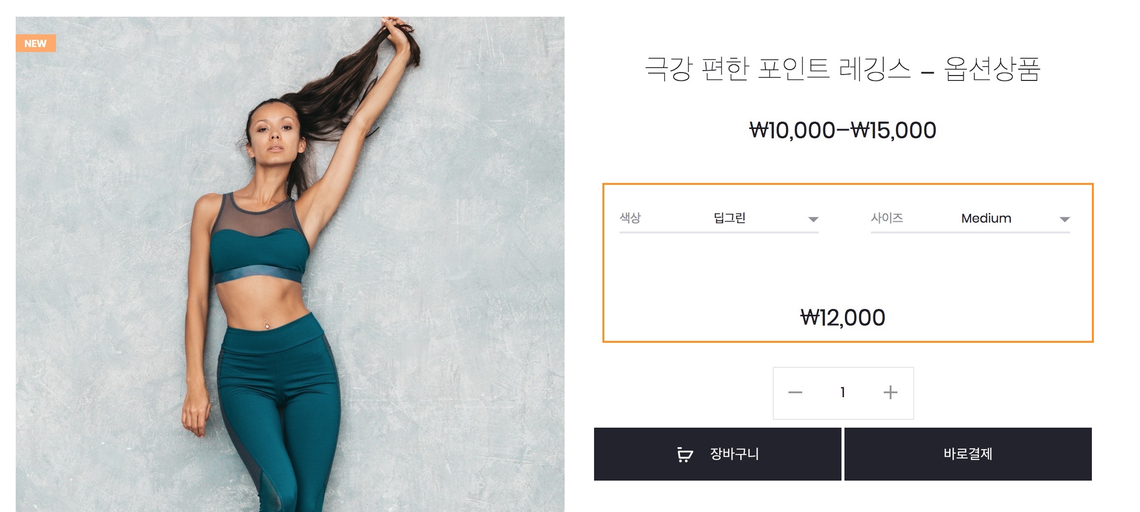Add item with the 장바구니 button

pyautogui.click(x=717, y=454)
